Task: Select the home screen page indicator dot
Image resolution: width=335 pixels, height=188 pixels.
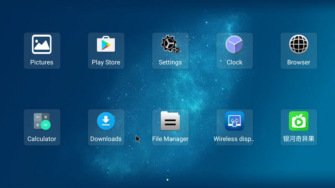Action: [x=167, y=180]
